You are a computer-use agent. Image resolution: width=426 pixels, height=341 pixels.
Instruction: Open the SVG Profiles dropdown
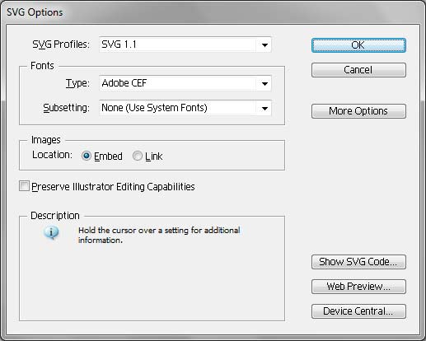(x=185, y=44)
